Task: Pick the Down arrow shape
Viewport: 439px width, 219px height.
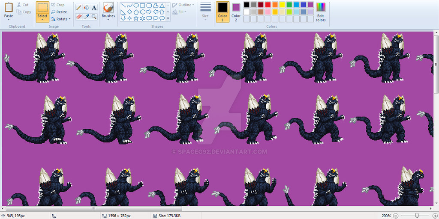Action: click(x=123, y=18)
